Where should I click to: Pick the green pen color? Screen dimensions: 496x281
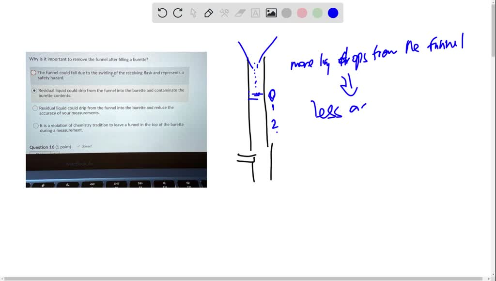[x=317, y=13]
